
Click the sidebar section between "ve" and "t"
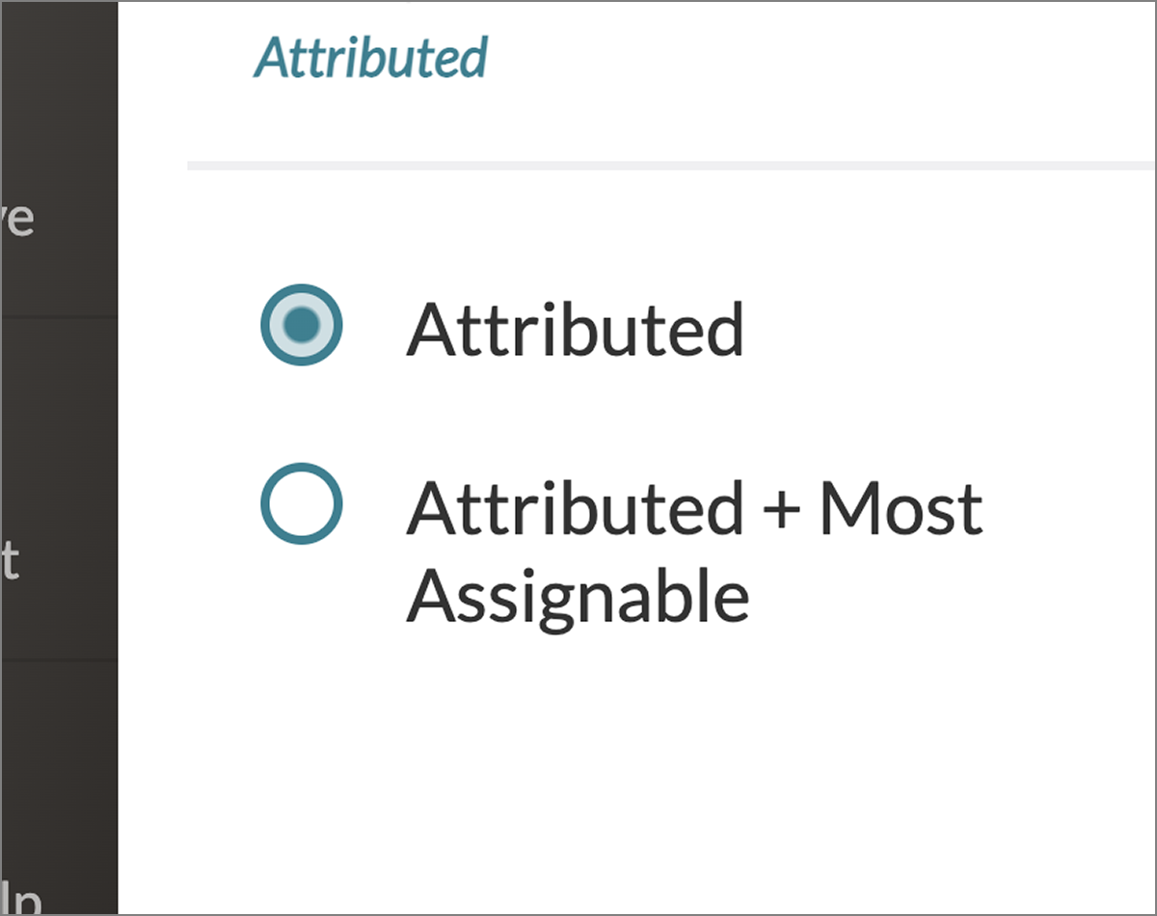point(58,405)
